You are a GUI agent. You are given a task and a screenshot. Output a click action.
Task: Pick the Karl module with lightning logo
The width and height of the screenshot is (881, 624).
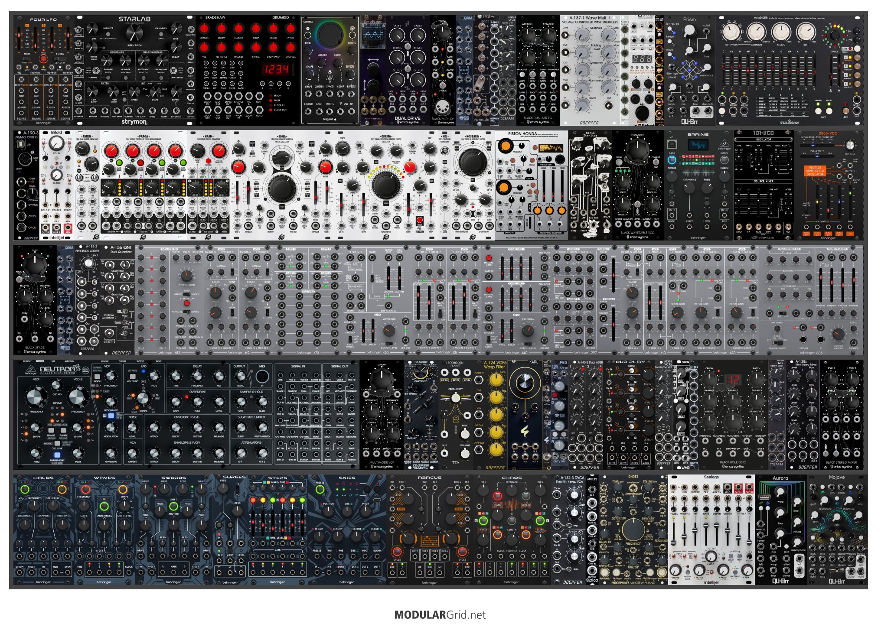coord(525,415)
